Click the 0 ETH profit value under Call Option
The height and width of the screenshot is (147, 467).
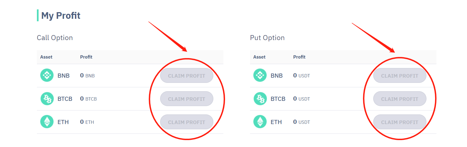[x=87, y=122]
